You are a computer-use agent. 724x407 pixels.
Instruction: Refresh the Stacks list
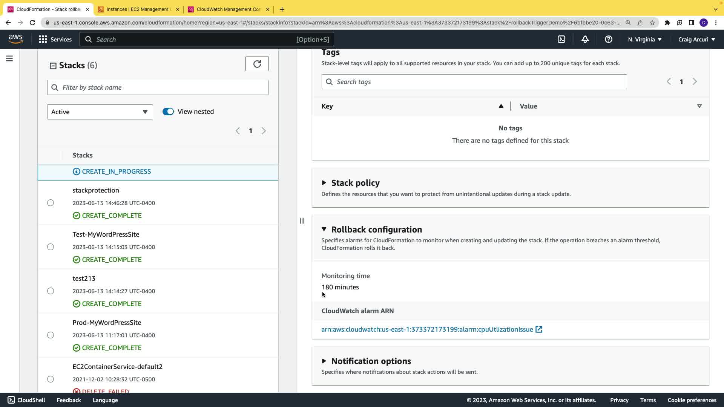click(257, 64)
